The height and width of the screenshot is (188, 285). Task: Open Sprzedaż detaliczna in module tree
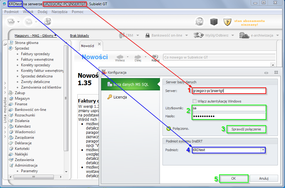coord(37,76)
